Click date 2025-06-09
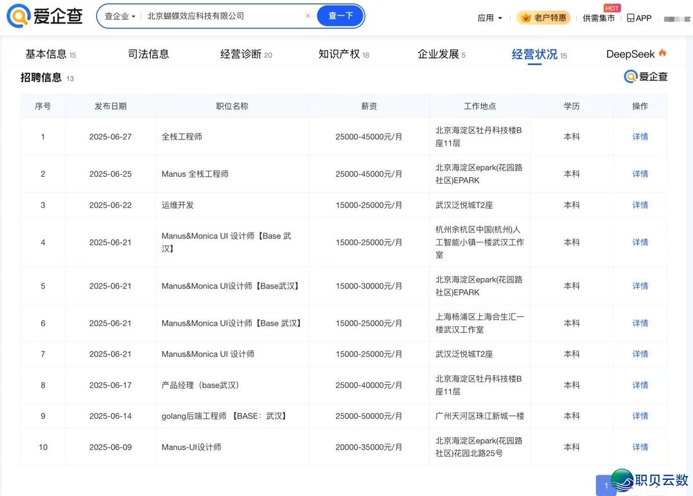 pyautogui.click(x=110, y=447)
